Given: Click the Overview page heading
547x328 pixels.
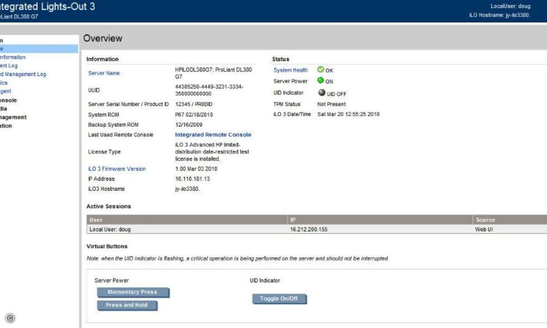Looking at the screenshot, I should (x=103, y=38).
